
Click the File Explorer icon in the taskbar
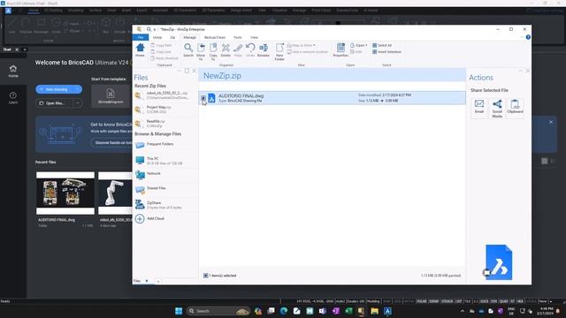click(x=375, y=311)
